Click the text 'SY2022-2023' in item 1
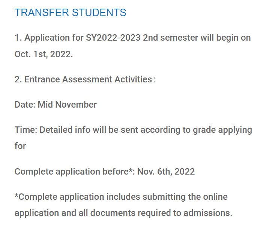The image size is (278, 225). (x=113, y=38)
